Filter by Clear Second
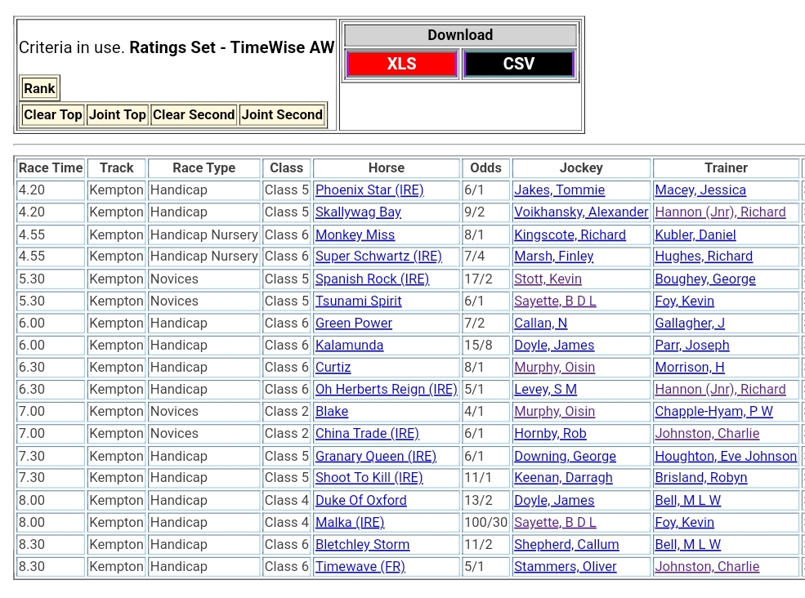 click(x=194, y=115)
